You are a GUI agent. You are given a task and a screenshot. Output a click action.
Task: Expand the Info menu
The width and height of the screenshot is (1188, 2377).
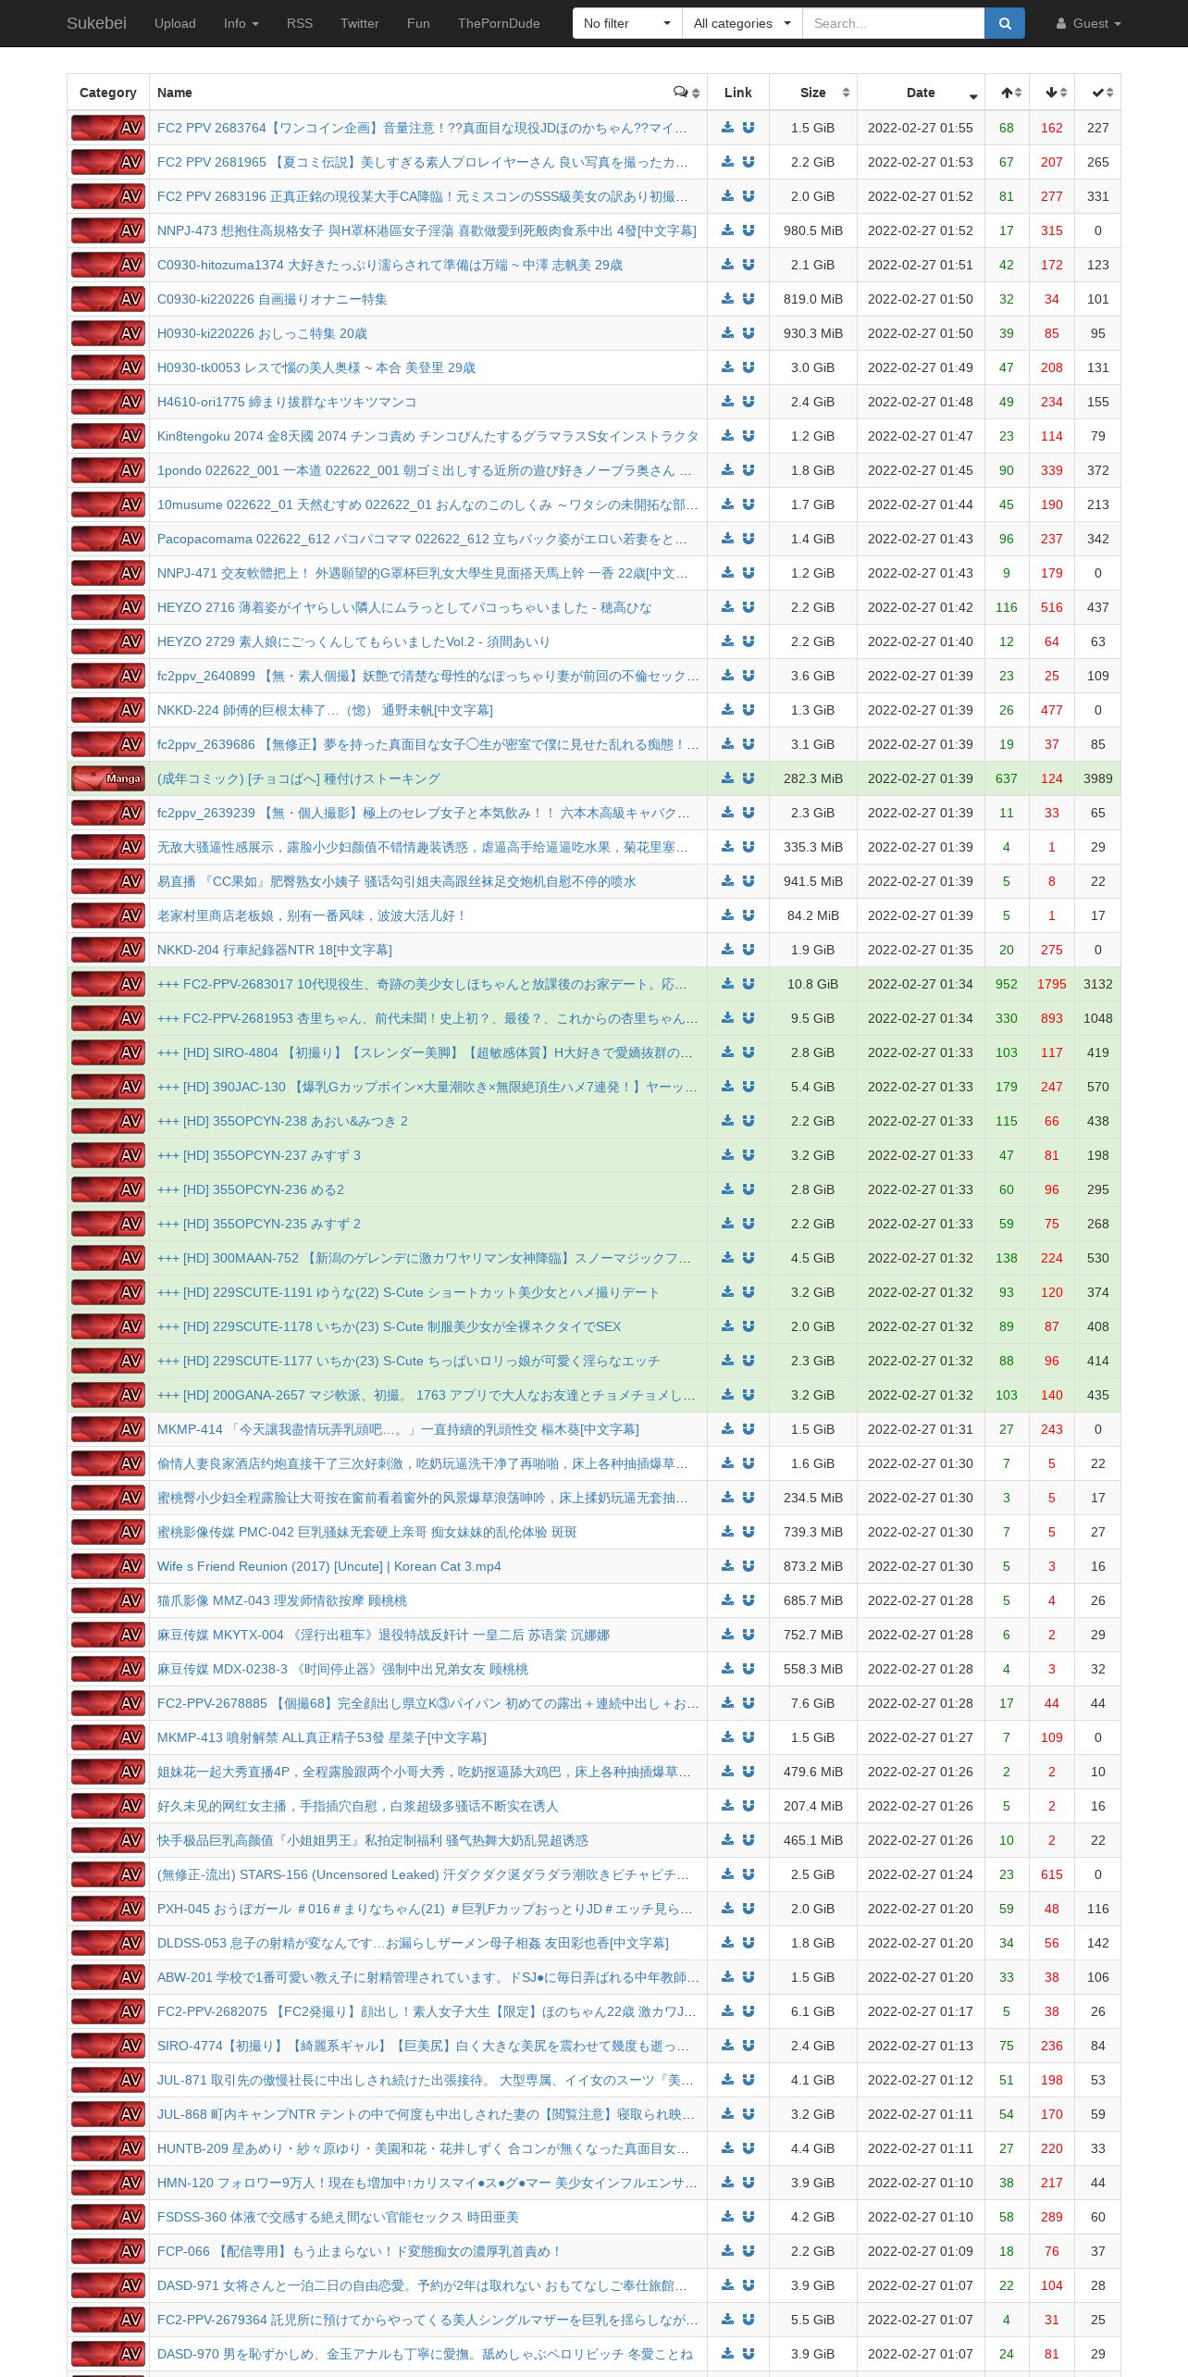pos(241,23)
